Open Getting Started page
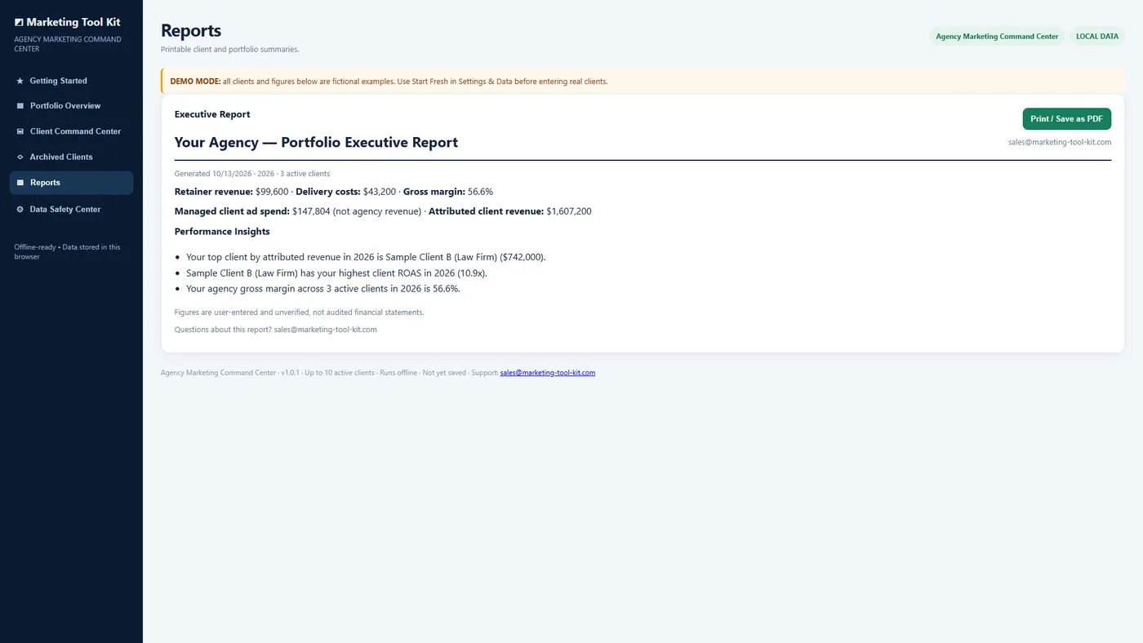This screenshot has width=1143, height=643. pos(71,81)
